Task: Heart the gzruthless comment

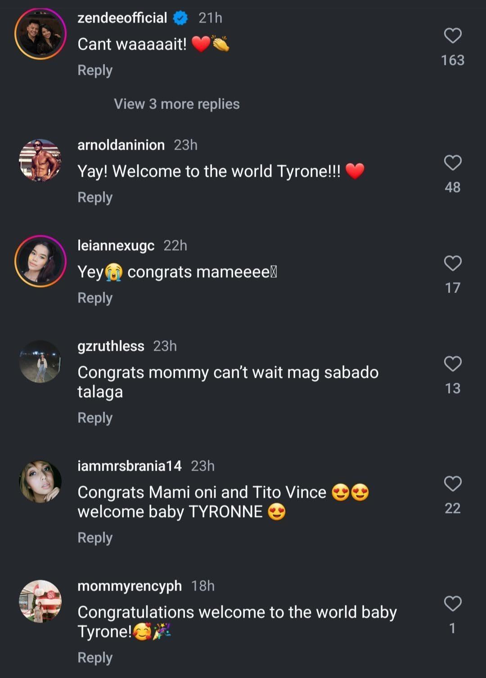Action: (453, 364)
